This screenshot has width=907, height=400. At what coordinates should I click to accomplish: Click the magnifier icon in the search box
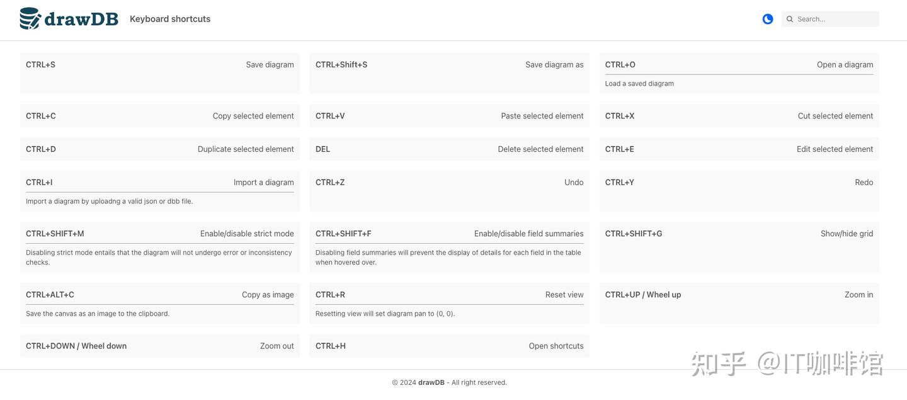click(x=790, y=19)
